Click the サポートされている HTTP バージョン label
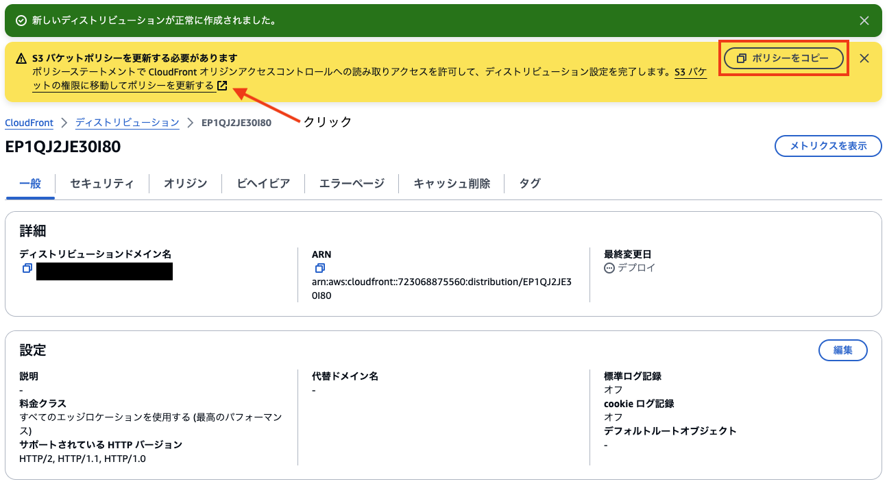The width and height of the screenshot is (887, 486). tap(101, 445)
